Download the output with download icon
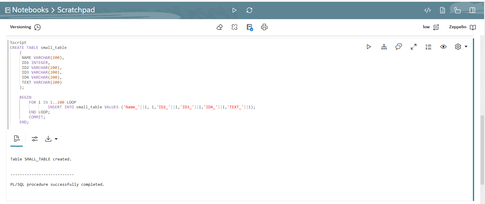 tap(48, 139)
